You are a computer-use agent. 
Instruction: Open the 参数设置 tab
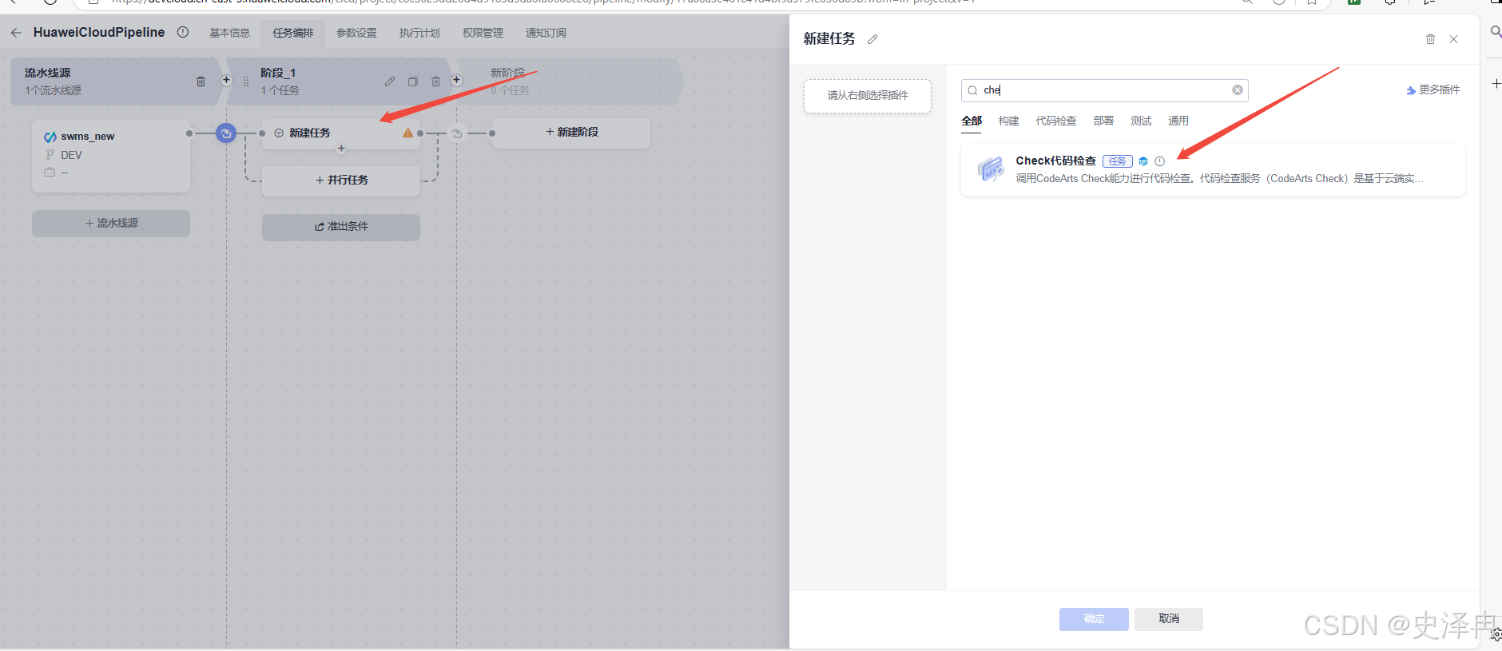pos(356,33)
